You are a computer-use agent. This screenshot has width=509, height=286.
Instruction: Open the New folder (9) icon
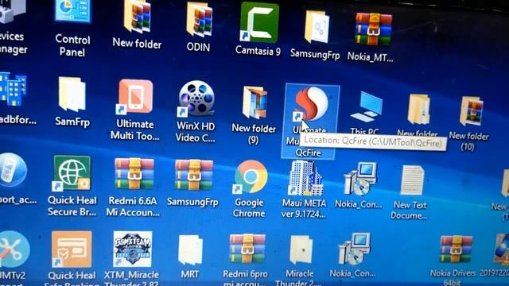click(x=254, y=115)
